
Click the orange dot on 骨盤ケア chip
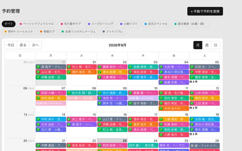41,32
